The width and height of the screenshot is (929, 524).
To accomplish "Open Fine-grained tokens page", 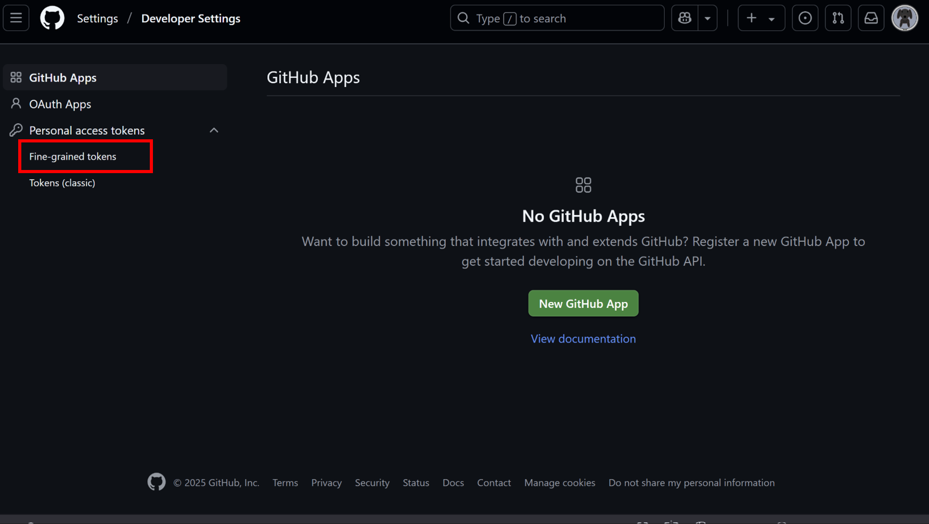I will (73, 156).
